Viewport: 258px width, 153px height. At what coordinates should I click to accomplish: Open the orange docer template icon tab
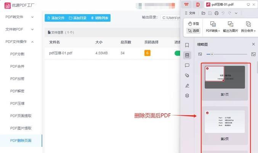pyautogui.click(x=198, y=5)
